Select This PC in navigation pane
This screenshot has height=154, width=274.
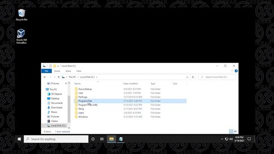(53, 89)
